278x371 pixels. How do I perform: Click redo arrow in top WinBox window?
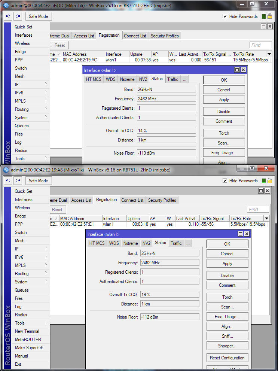tap(18, 16)
